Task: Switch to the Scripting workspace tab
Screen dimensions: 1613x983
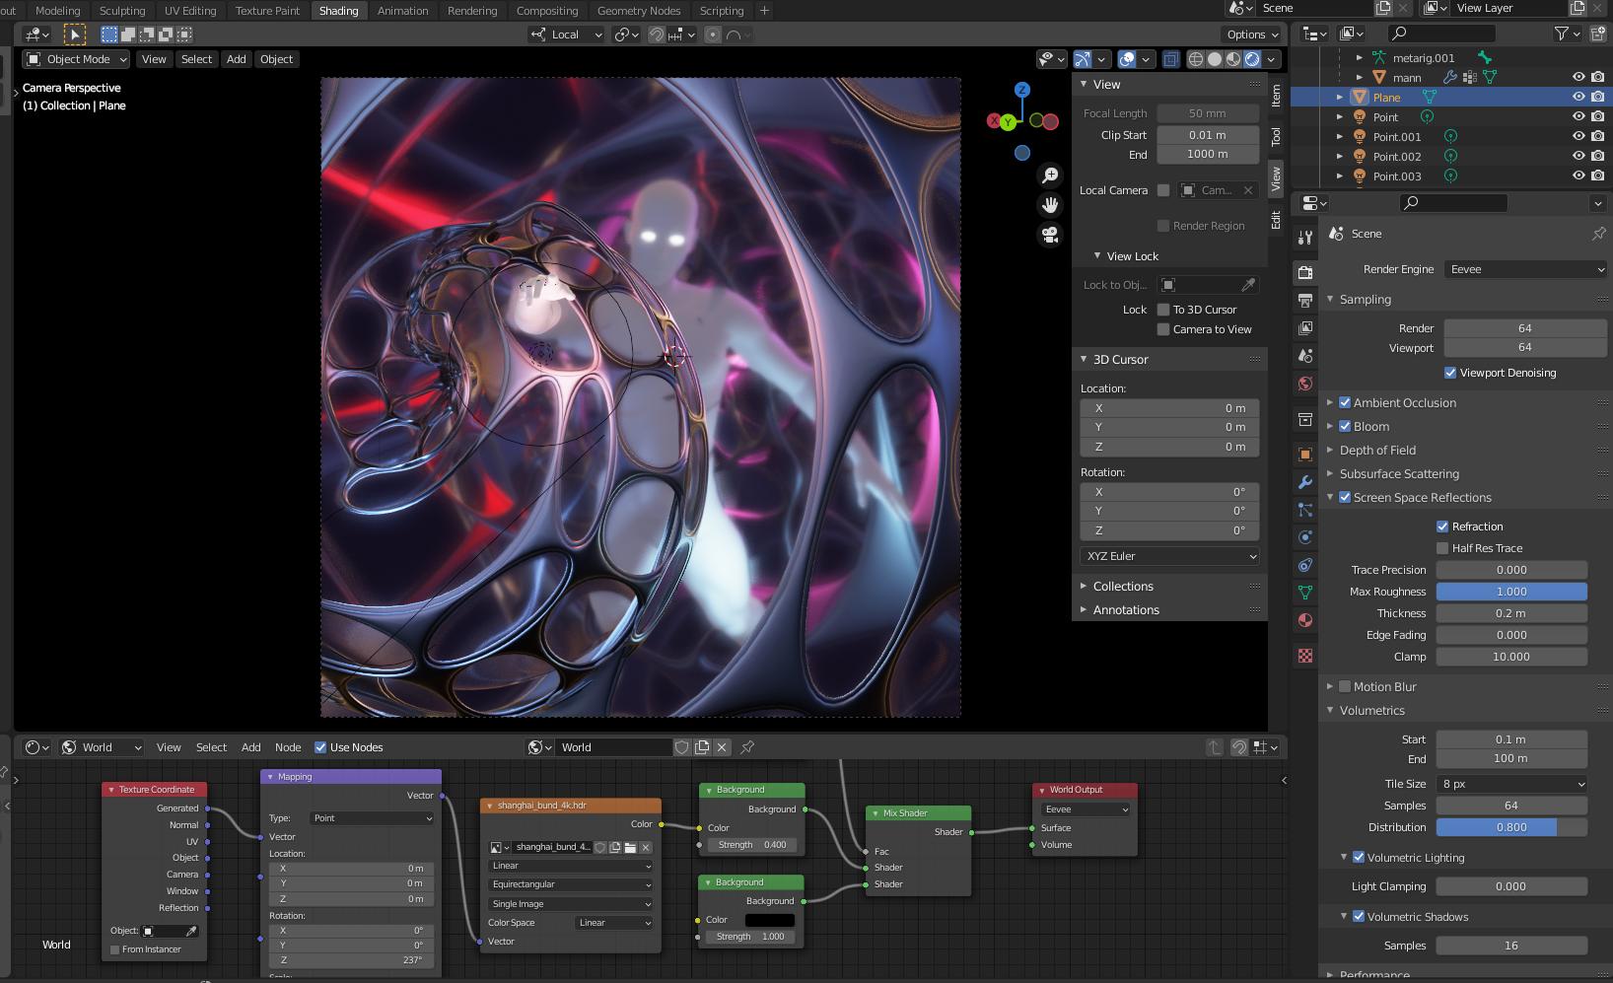Action: click(721, 11)
